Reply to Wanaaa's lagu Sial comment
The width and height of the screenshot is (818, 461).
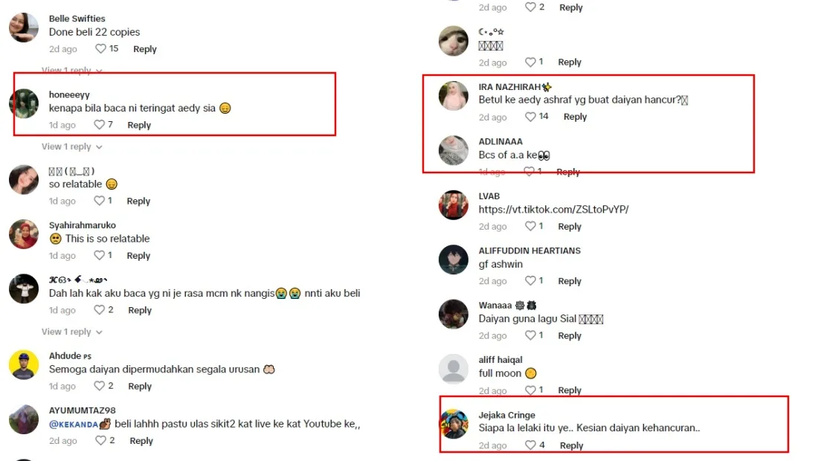pos(569,336)
